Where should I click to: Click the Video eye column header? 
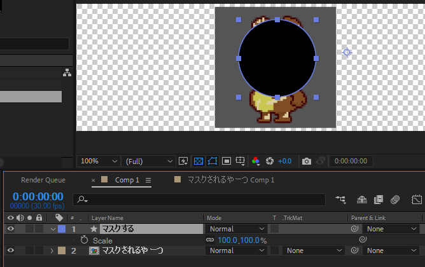click(x=11, y=217)
